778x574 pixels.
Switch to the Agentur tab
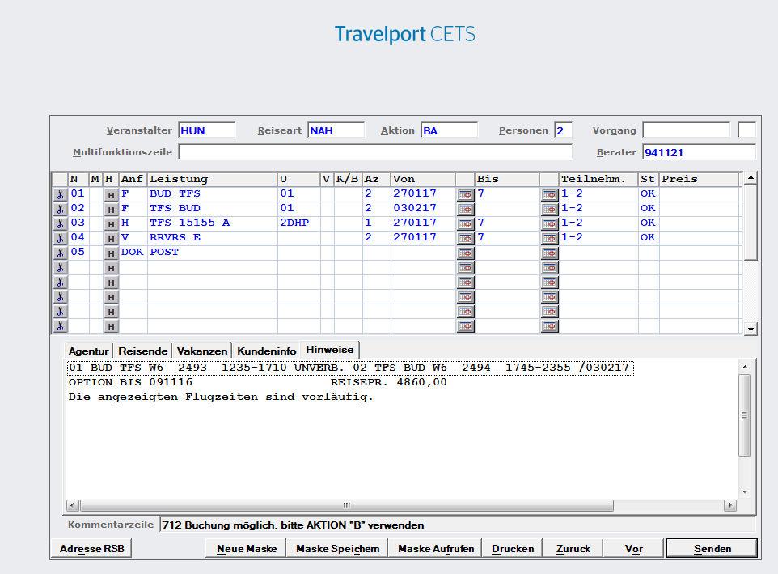(x=88, y=351)
